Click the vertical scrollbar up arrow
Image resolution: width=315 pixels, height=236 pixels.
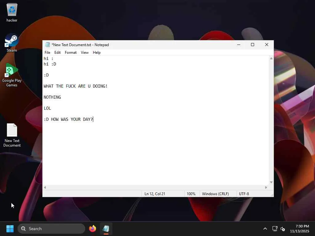271,58
